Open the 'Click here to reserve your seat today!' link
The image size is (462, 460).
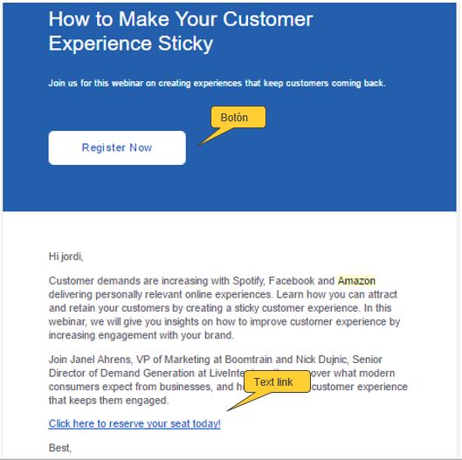[x=134, y=423]
